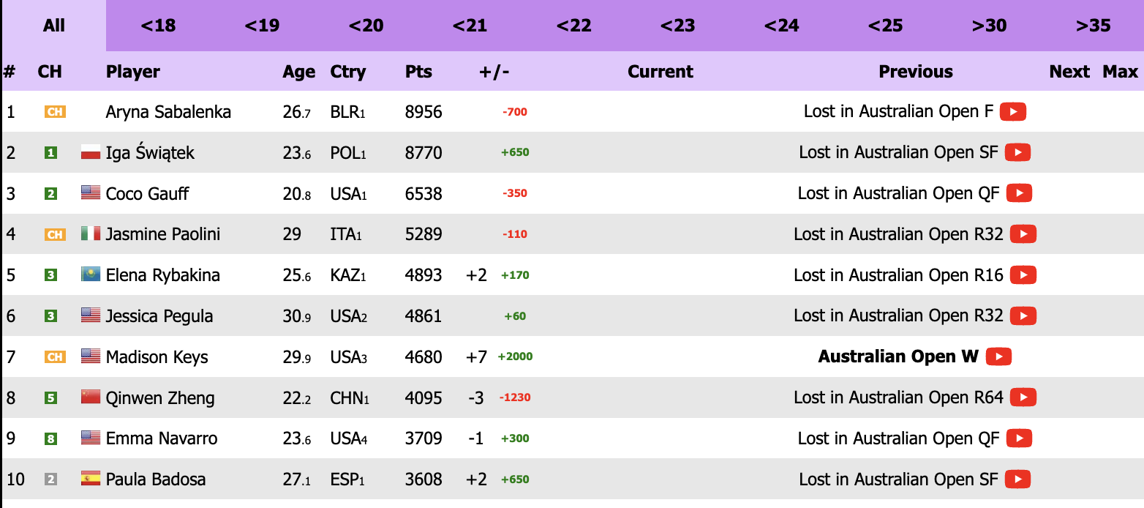Click YouTube icon in Qinwen Zheng's row

pos(1023,397)
